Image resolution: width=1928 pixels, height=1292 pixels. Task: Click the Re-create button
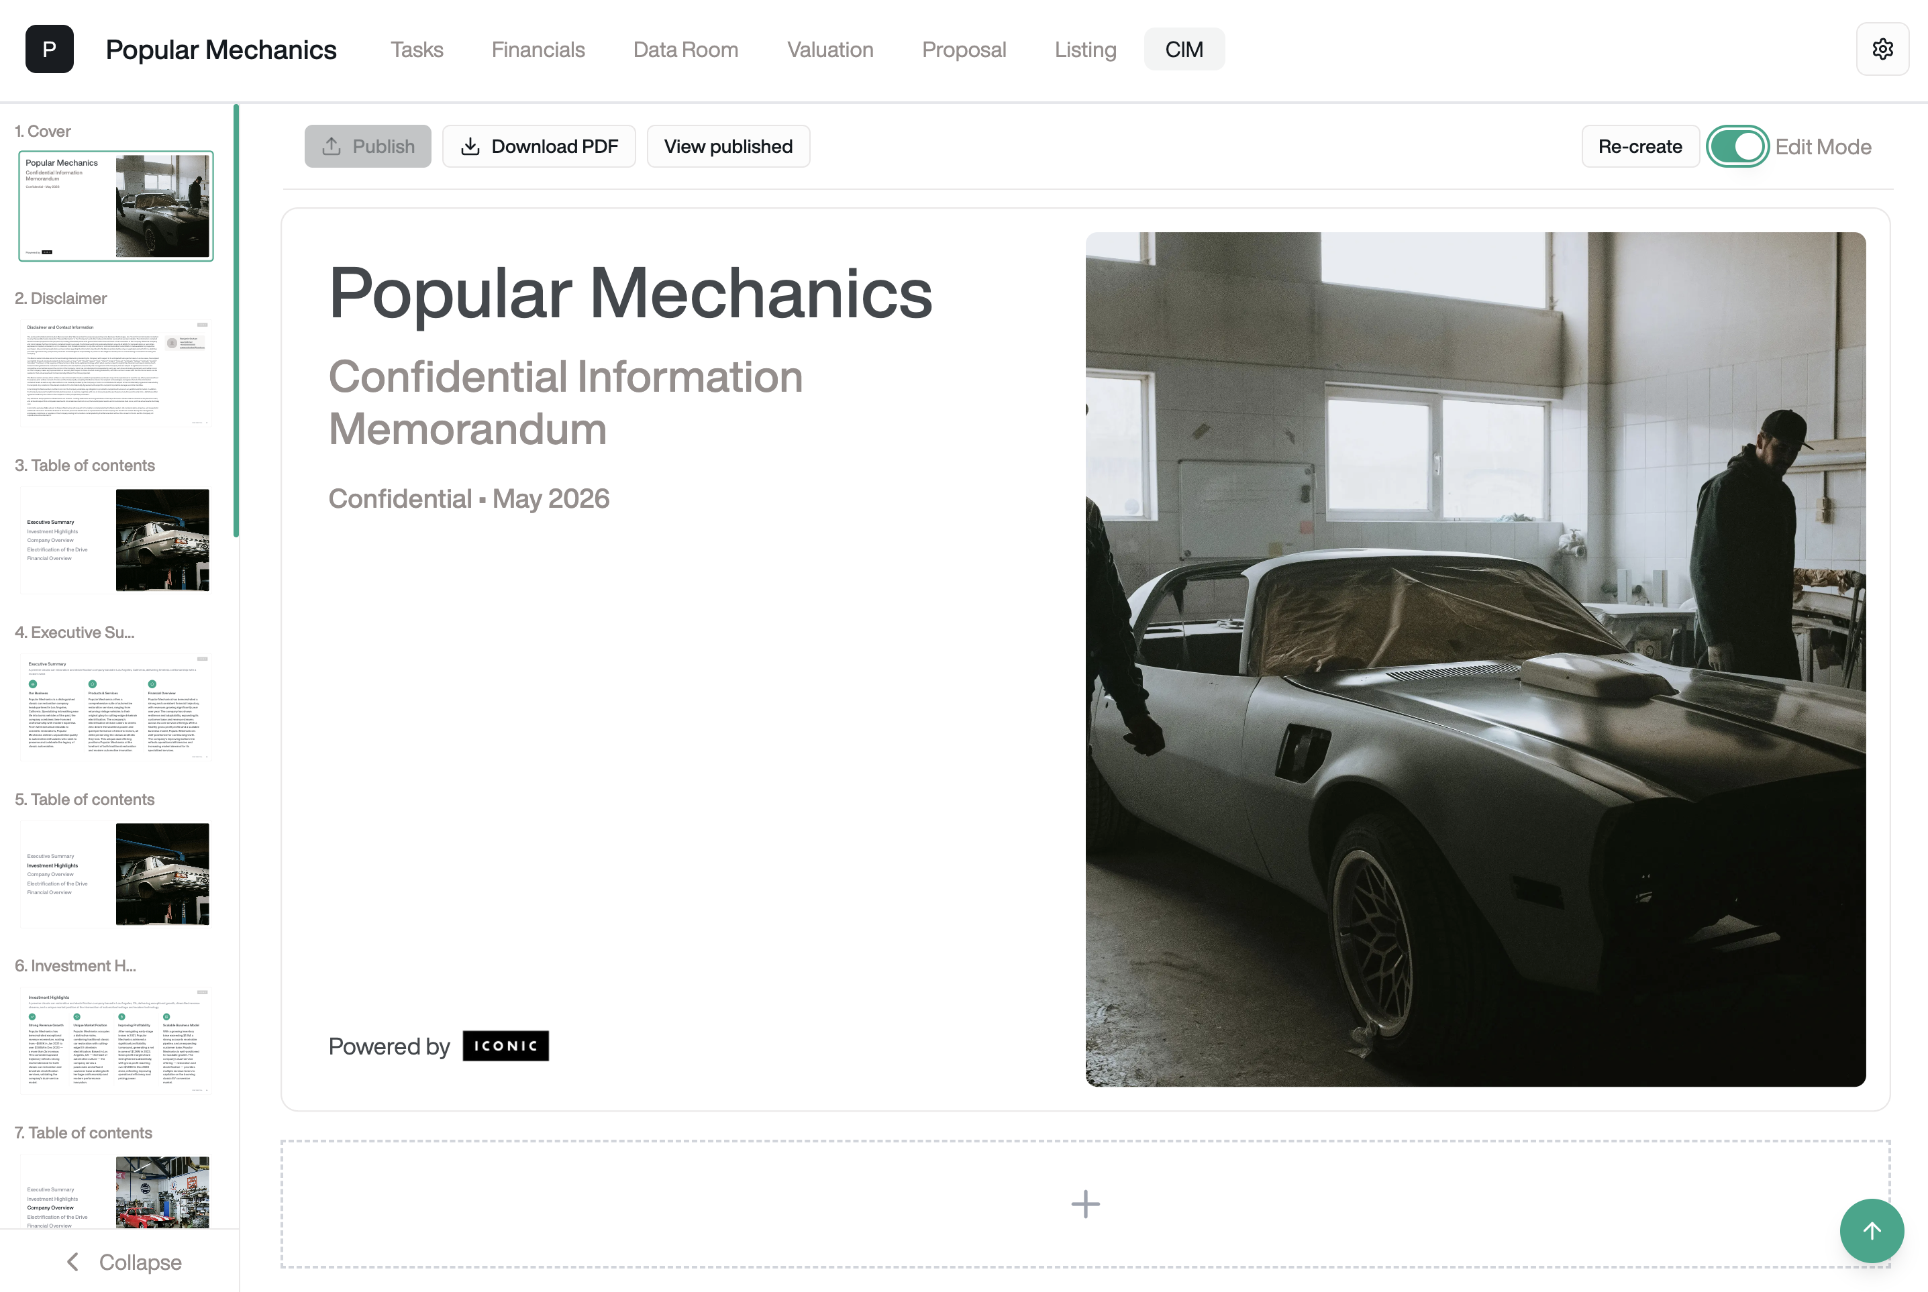[1640, 147]
